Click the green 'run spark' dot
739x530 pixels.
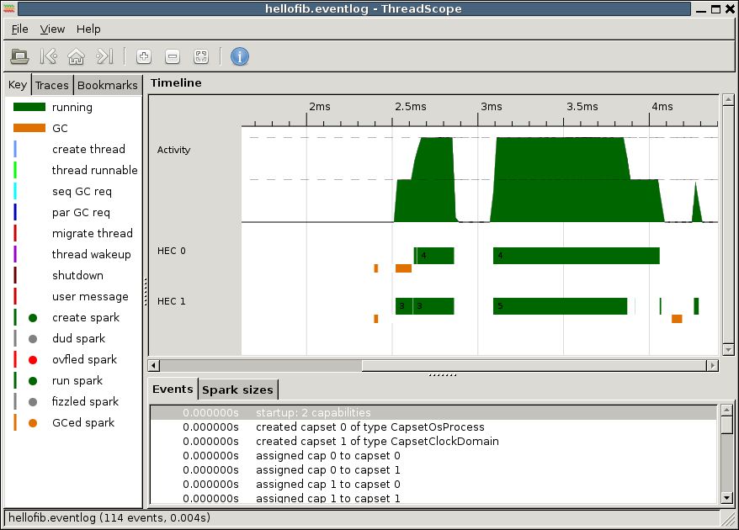(33, 380)
